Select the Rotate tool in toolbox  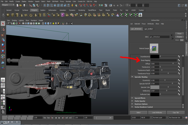click(3, 46)
